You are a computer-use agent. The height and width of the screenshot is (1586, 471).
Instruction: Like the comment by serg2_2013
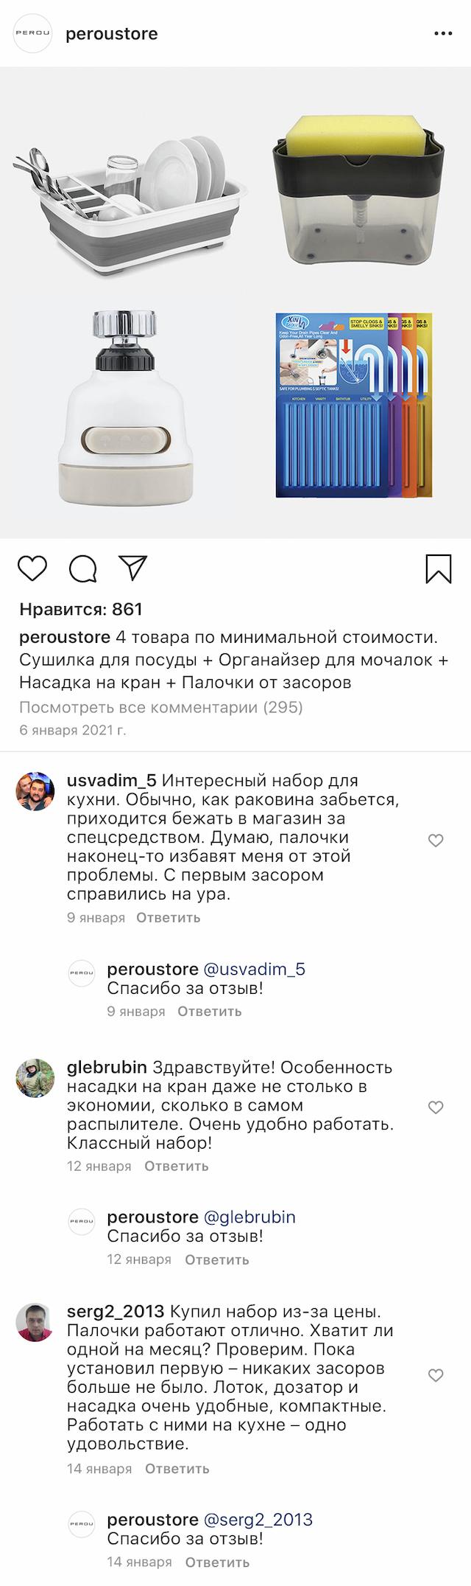pos(436,1375)
